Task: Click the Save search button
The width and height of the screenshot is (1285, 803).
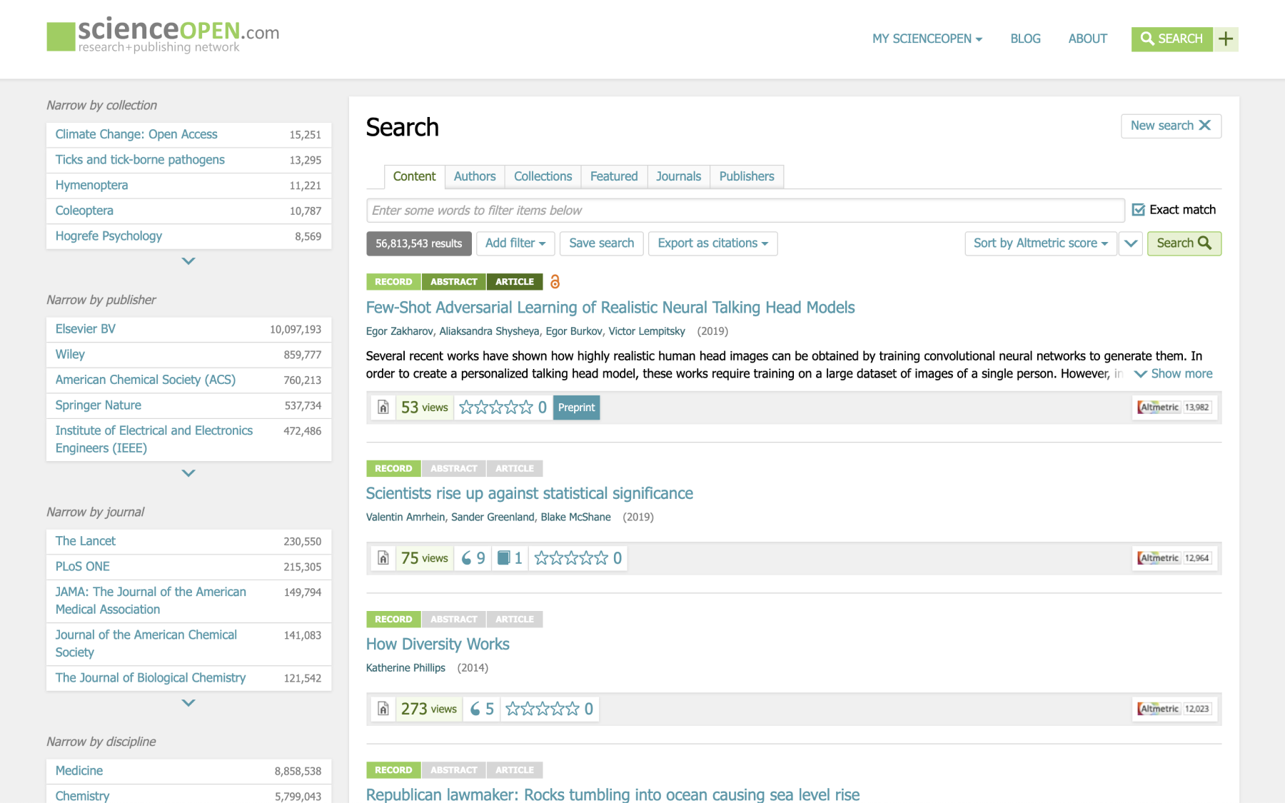Action: [x=601, y=243]
